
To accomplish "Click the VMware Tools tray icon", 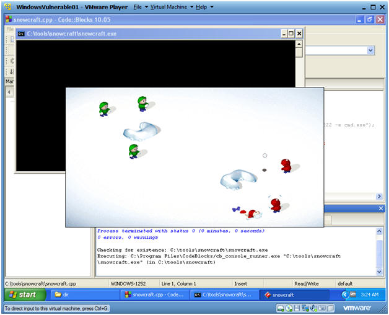I will point(353,295).
